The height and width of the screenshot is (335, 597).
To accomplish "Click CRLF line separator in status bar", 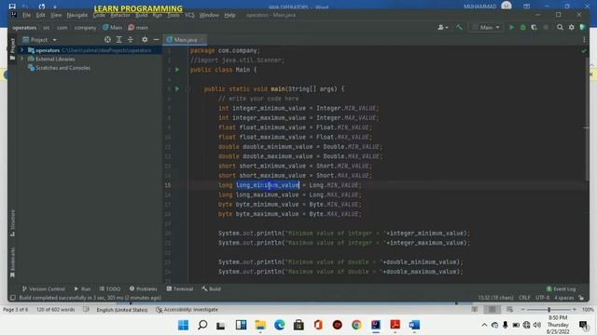I will coord(524,298).
